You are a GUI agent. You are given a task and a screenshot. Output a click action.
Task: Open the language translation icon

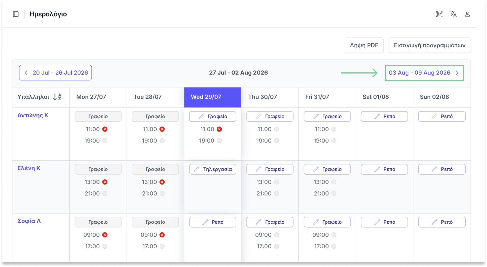[x=453, y=14]
